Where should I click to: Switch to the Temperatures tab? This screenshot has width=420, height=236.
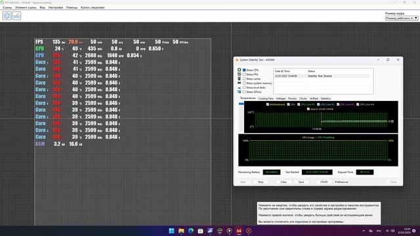(248, 98)
